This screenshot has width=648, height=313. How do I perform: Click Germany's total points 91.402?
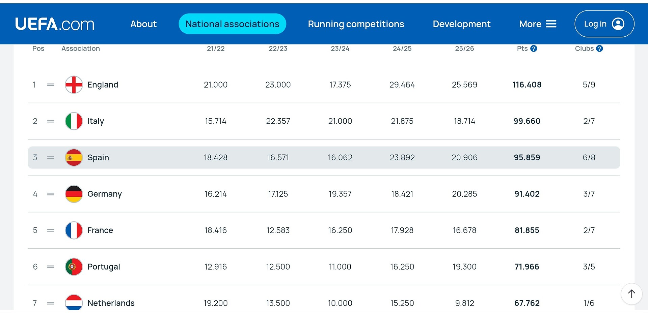(x=527, y=194)
